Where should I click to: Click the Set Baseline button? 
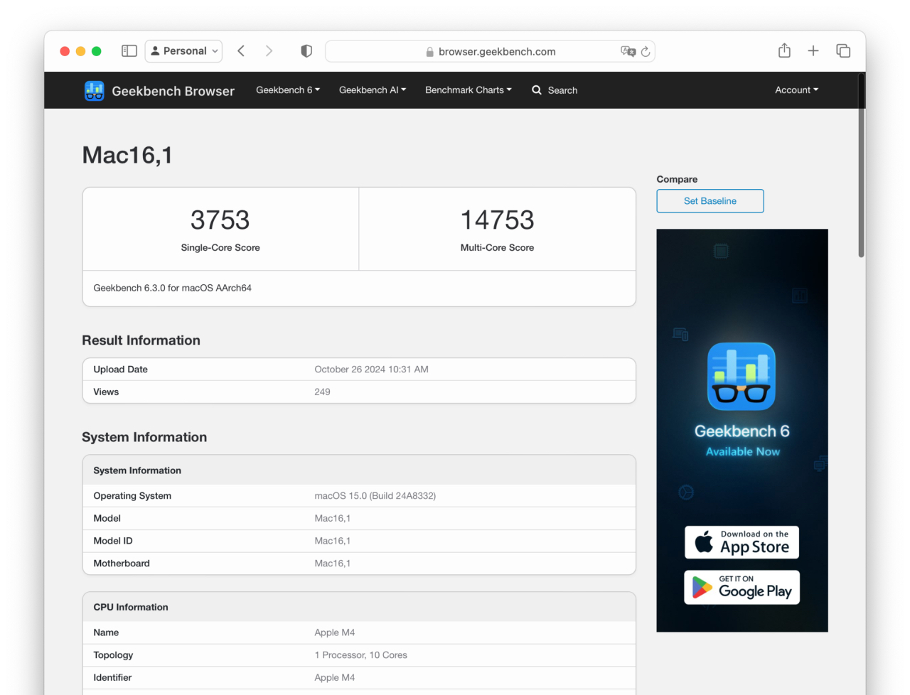pos(710,201)
